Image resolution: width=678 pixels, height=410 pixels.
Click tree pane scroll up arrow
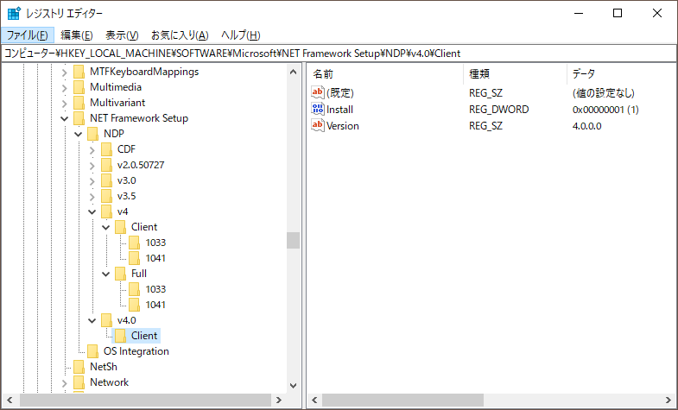[x=293, y=72]
